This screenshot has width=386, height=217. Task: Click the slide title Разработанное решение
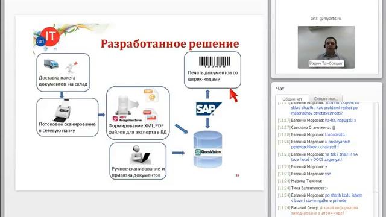tap(170, 44)
